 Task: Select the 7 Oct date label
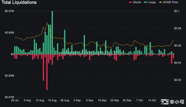(x=139, y=100)
